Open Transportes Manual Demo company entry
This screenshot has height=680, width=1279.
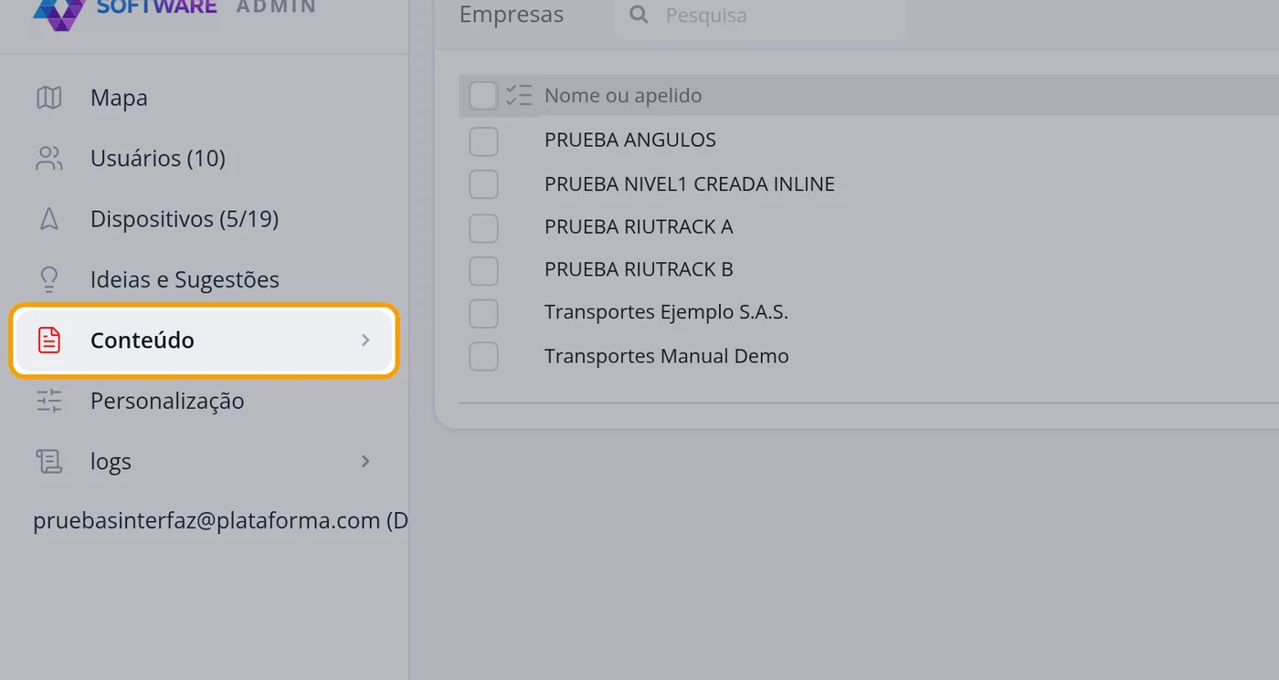click(667, 356)
